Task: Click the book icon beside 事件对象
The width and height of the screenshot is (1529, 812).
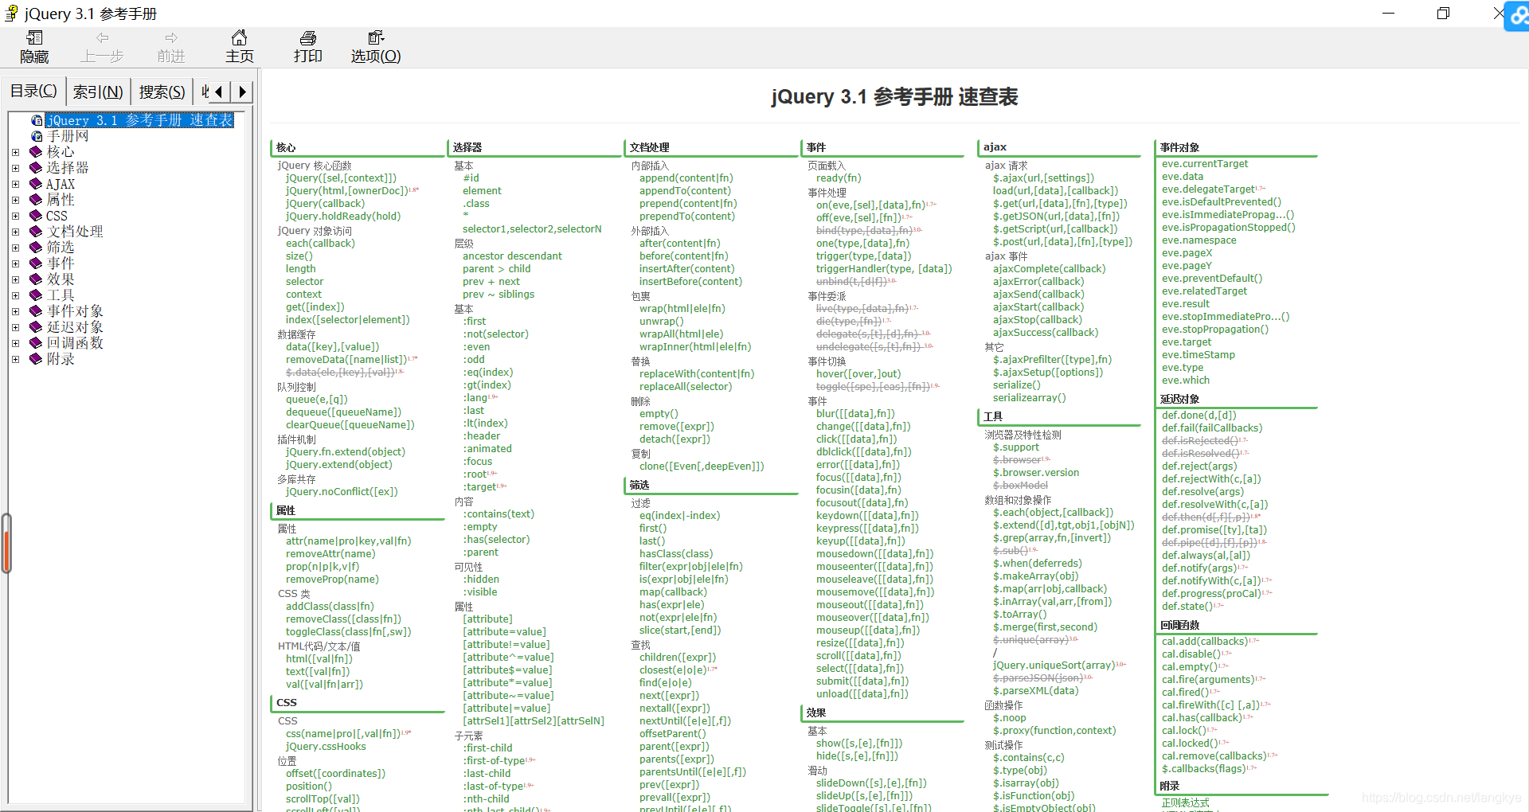Action: (35, 310)
